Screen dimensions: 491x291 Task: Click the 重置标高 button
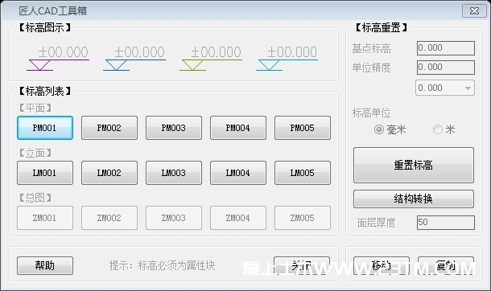(x=414, y=165)
